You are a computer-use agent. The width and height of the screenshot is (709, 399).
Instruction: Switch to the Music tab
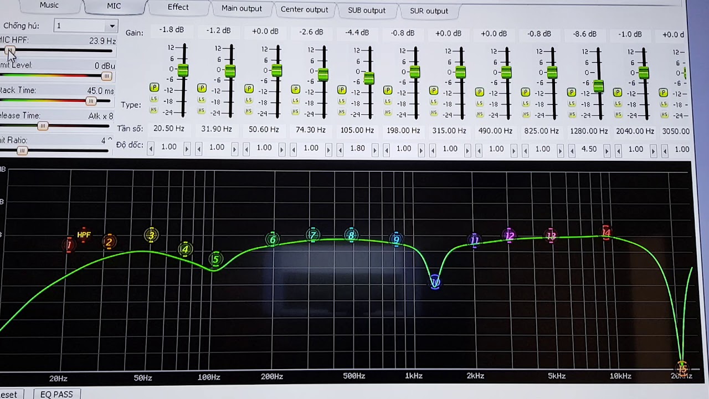(49, 5)
